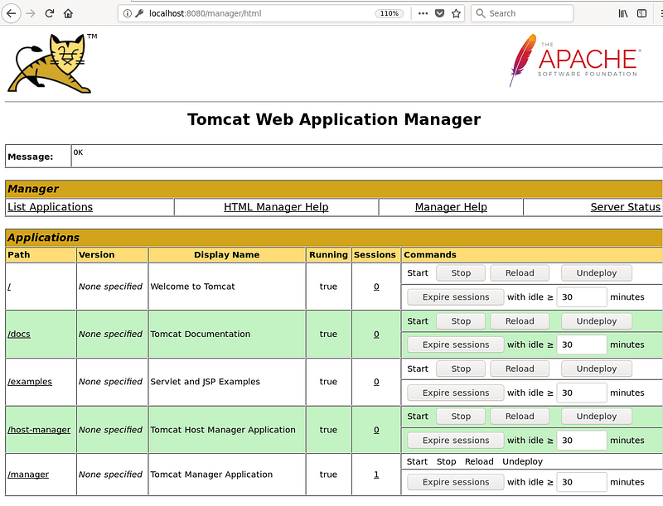Reset the 110% zoom indicator
This screenshot has width=663, height=506.
tap(389, 13)
